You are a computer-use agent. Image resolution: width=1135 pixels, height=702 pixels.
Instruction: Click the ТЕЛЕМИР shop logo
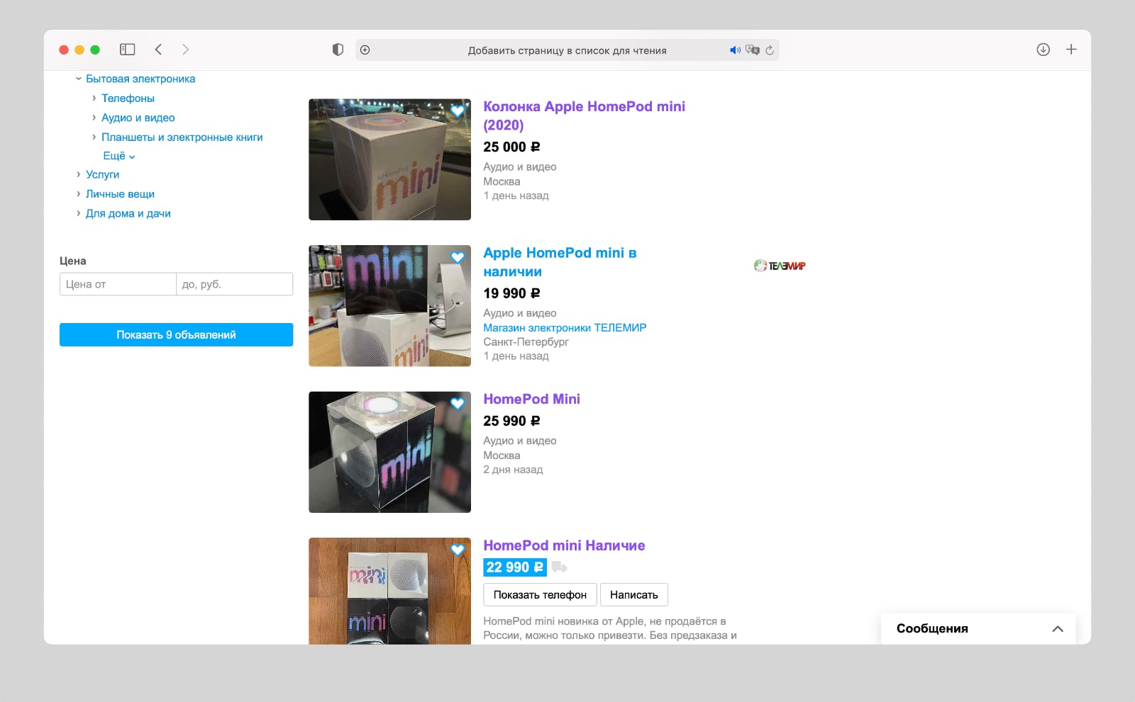click(x=780, y=266)
